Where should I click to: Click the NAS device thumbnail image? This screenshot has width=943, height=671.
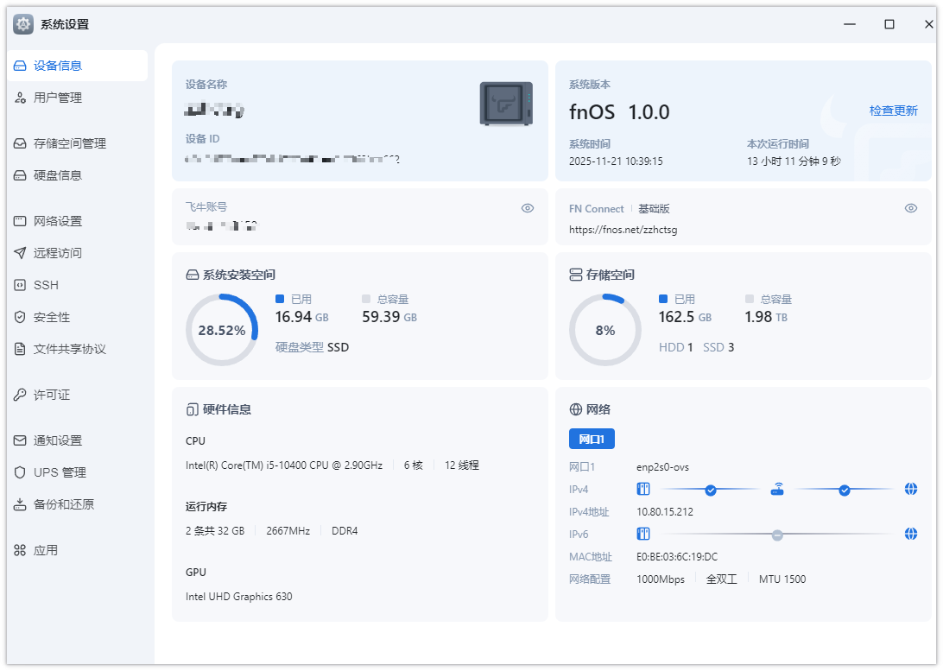tap(506, 104)
